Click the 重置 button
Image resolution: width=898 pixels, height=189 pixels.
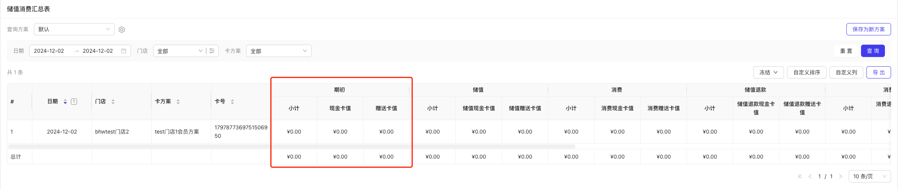click(x=846, y=51)
